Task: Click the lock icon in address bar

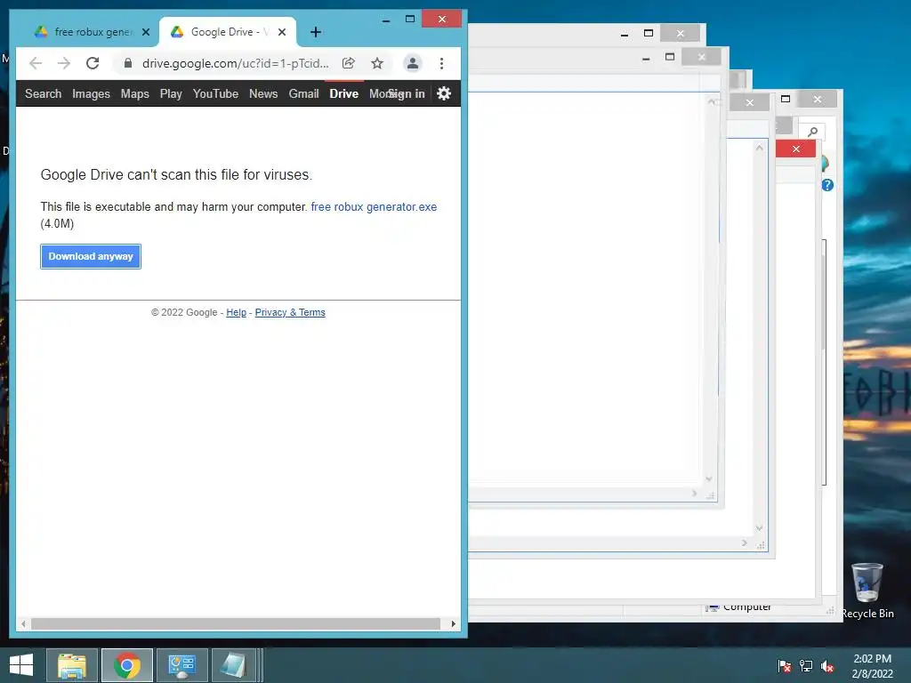Action: click(x=128, y=63)
